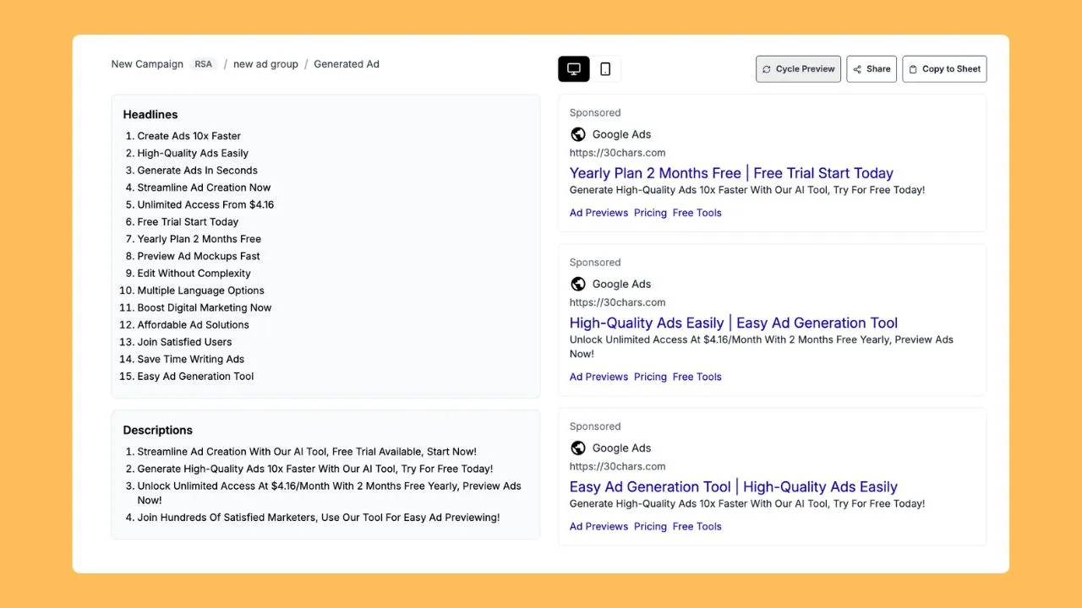
Task: Switch to desktop preview icon
Action: coord(574,69)
